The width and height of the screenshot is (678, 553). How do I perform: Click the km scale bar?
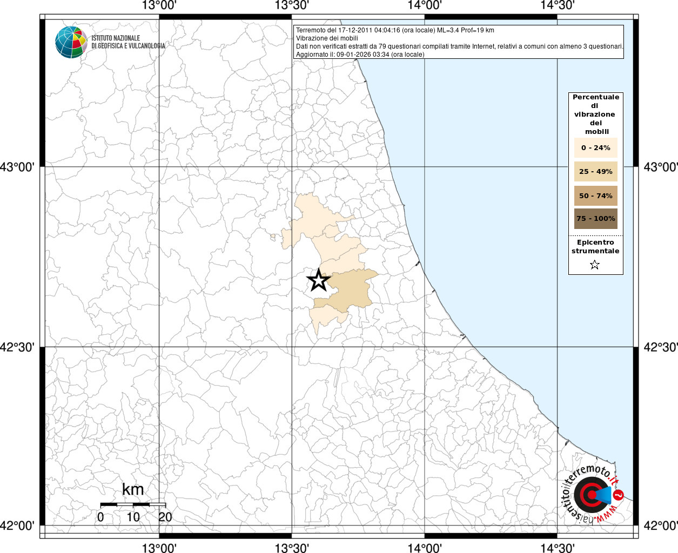click(x=133, y=504)
